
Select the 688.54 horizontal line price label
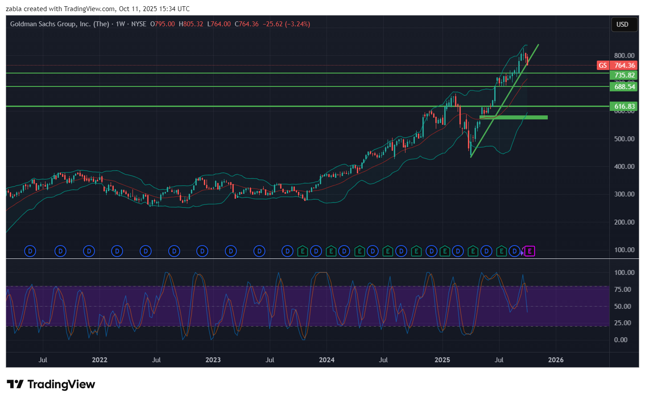click(x=624, y=87)
